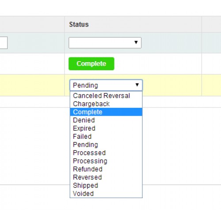Choose Refunded from the dropdown list
Viewport: 221px width, 221px height.
106,169
